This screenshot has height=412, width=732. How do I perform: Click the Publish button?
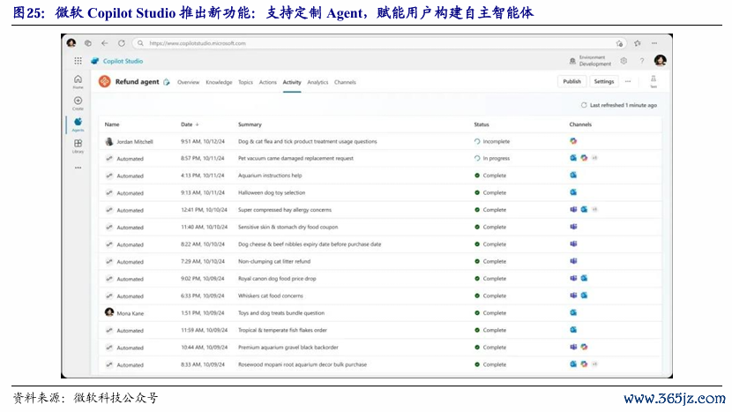pos(571,81)
